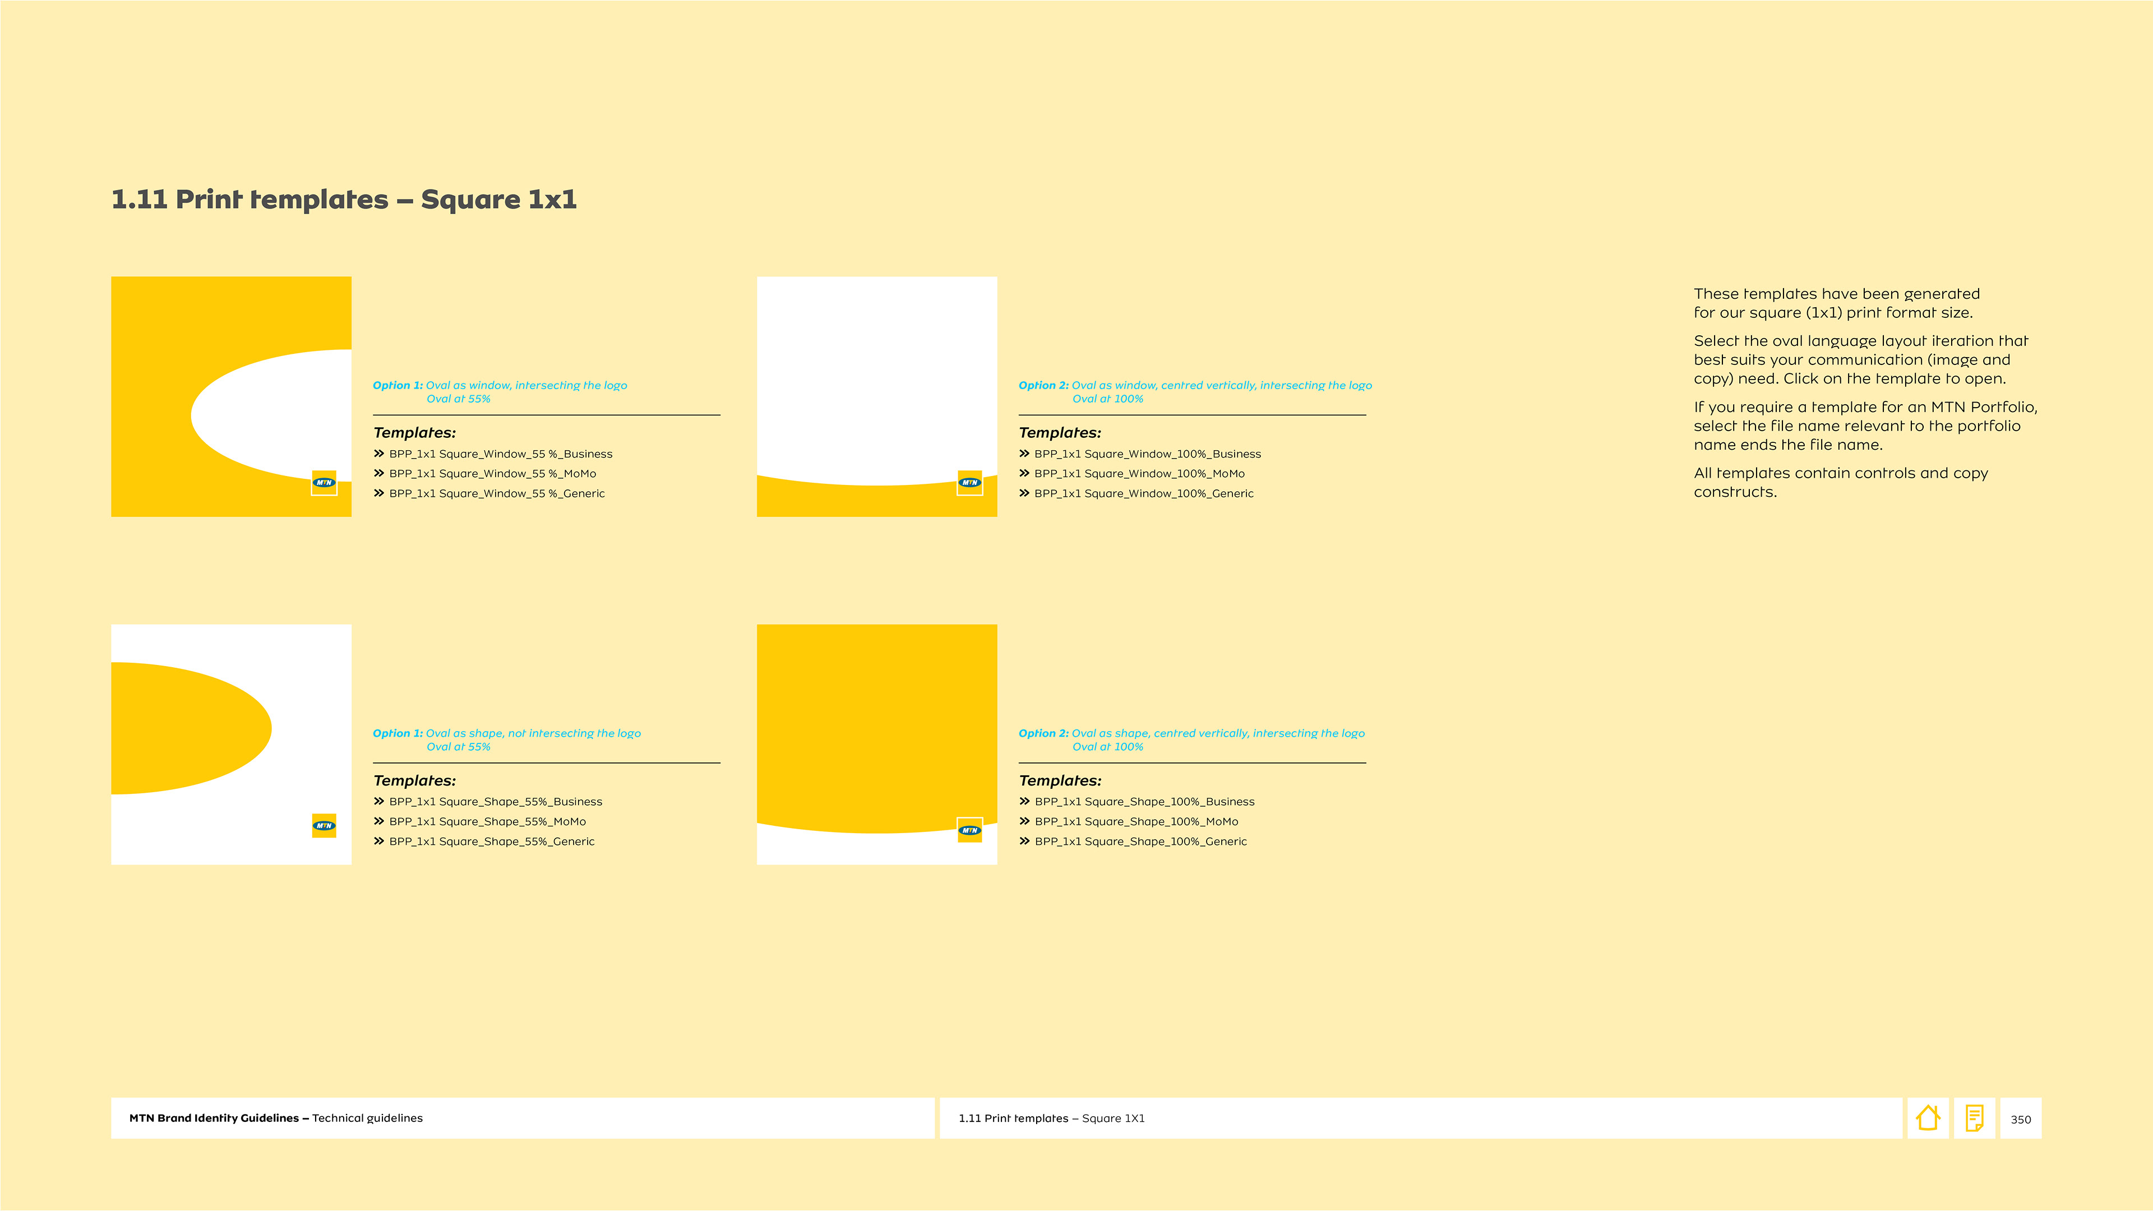The height and width of the screenshot is (1211, 2153).
Task: Open BPP_1x1 Square_Window_100%_MoMo template
Action: (1139, 474)
